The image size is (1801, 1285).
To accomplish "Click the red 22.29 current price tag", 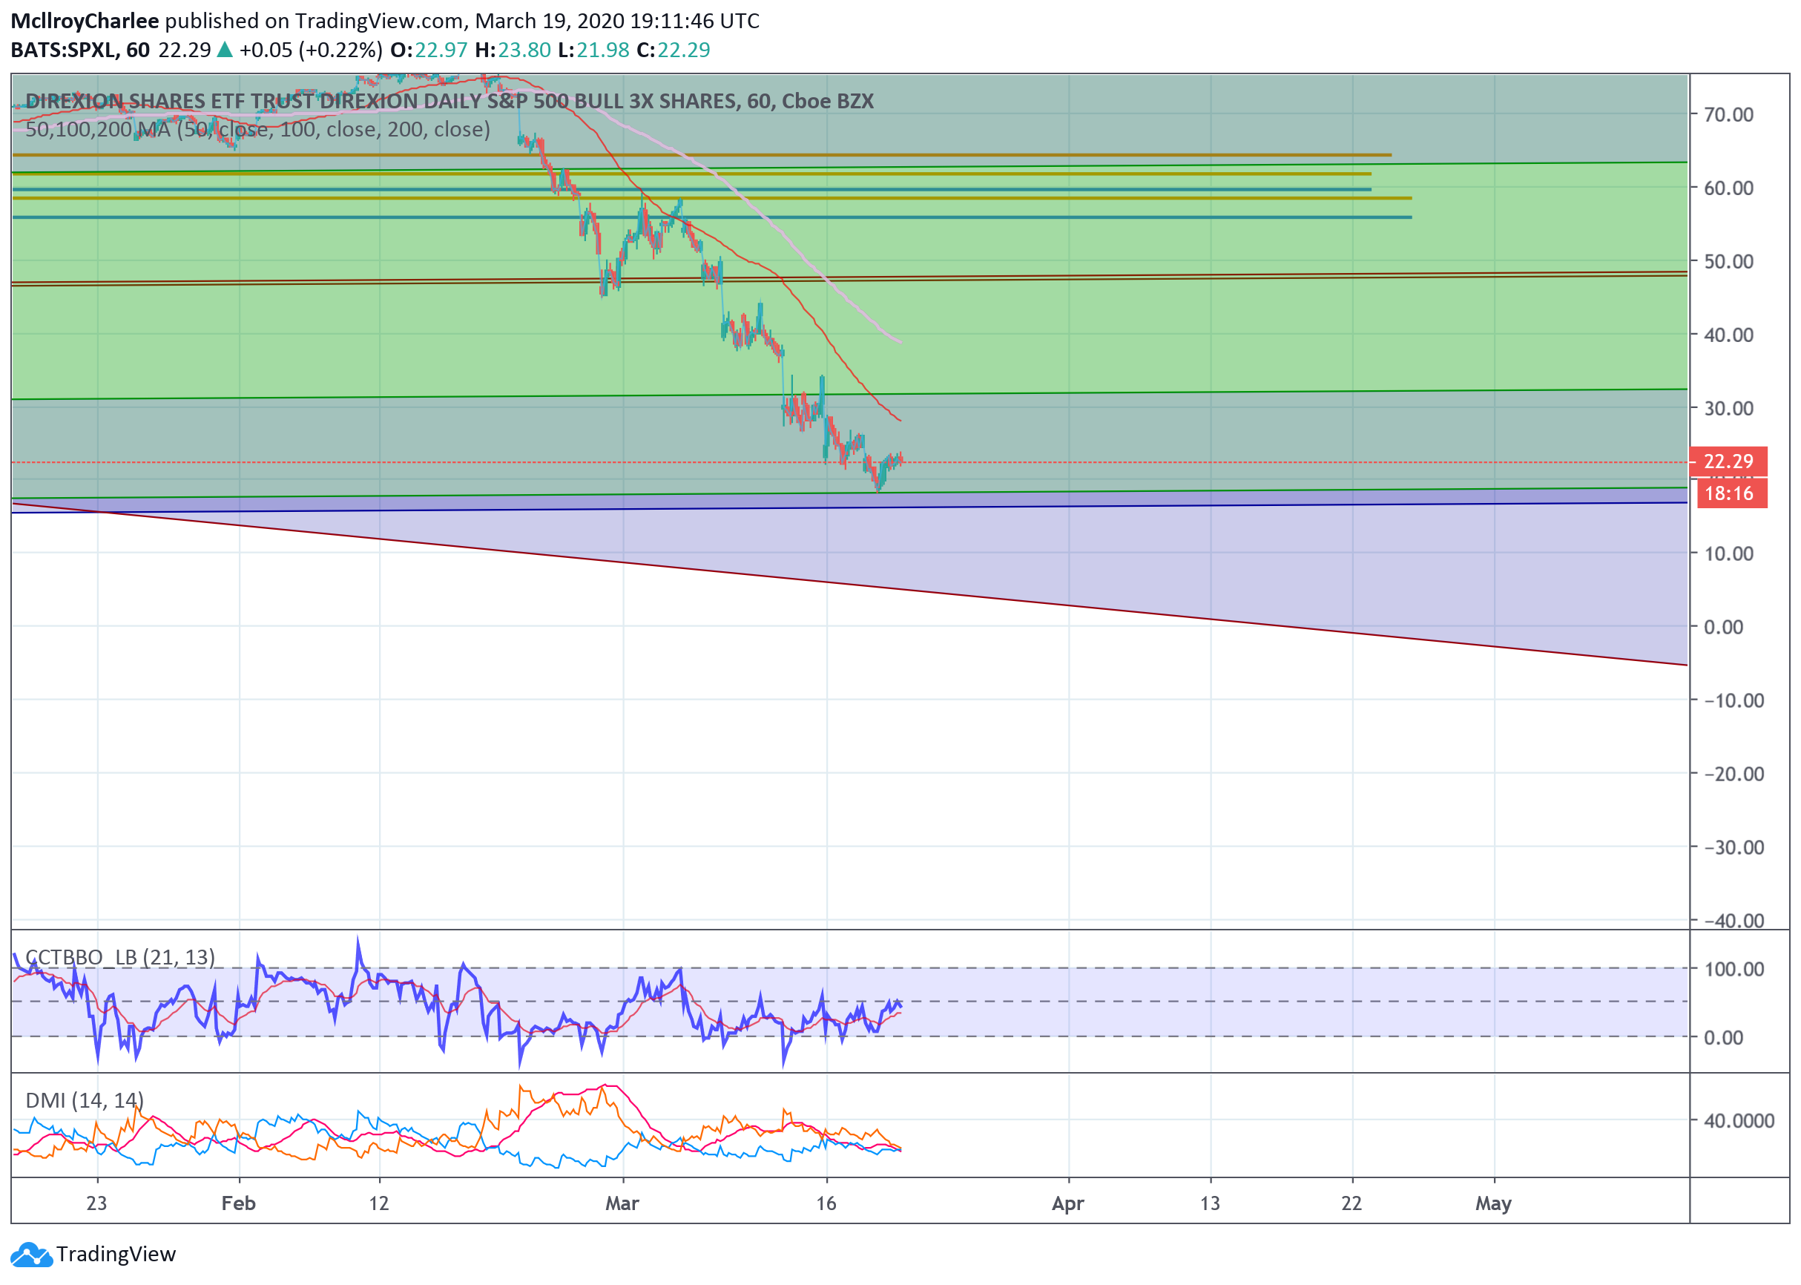I will click(x=1728, y=461).
